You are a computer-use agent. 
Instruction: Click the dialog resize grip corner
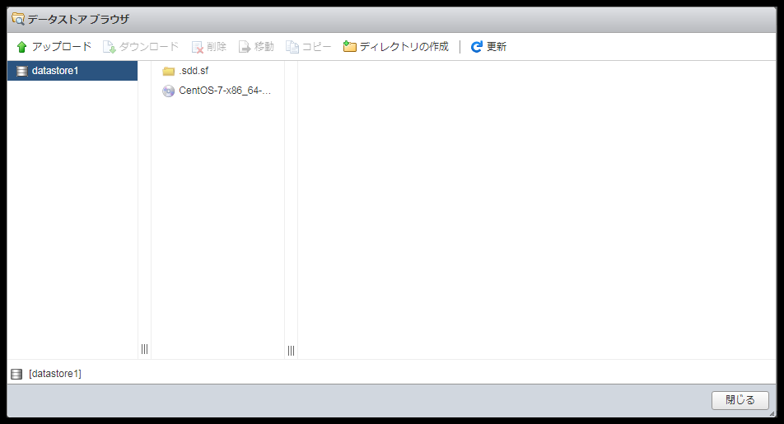click(x=772, y=413)
